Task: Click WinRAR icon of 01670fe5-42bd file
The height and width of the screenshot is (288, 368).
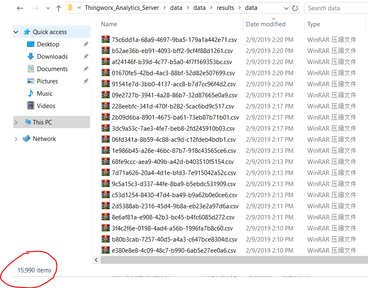Action: click(x=106, y=72)
